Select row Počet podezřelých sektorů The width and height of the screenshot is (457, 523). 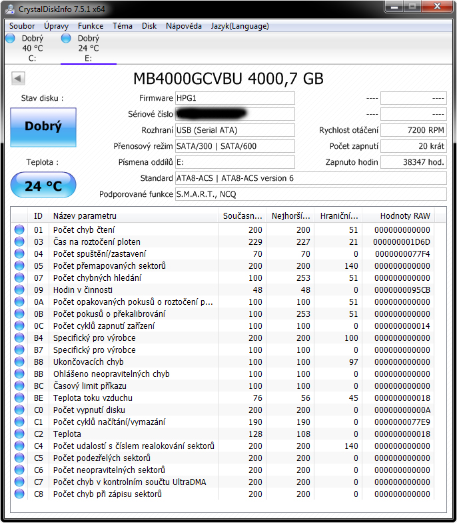(x=223, y=458)
